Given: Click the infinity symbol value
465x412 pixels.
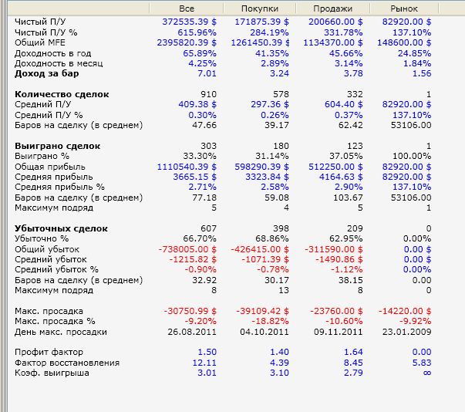Looking at the screenshot, I should 427,373.
